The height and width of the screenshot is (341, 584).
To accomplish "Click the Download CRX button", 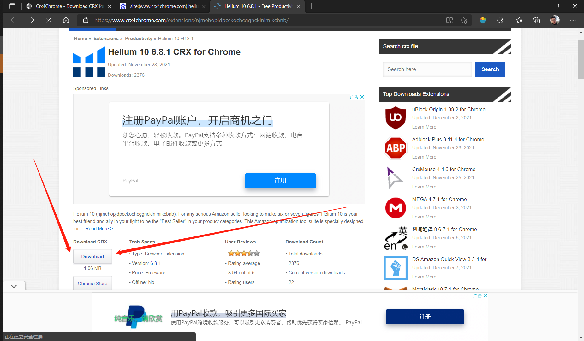I will click(92, 256).
